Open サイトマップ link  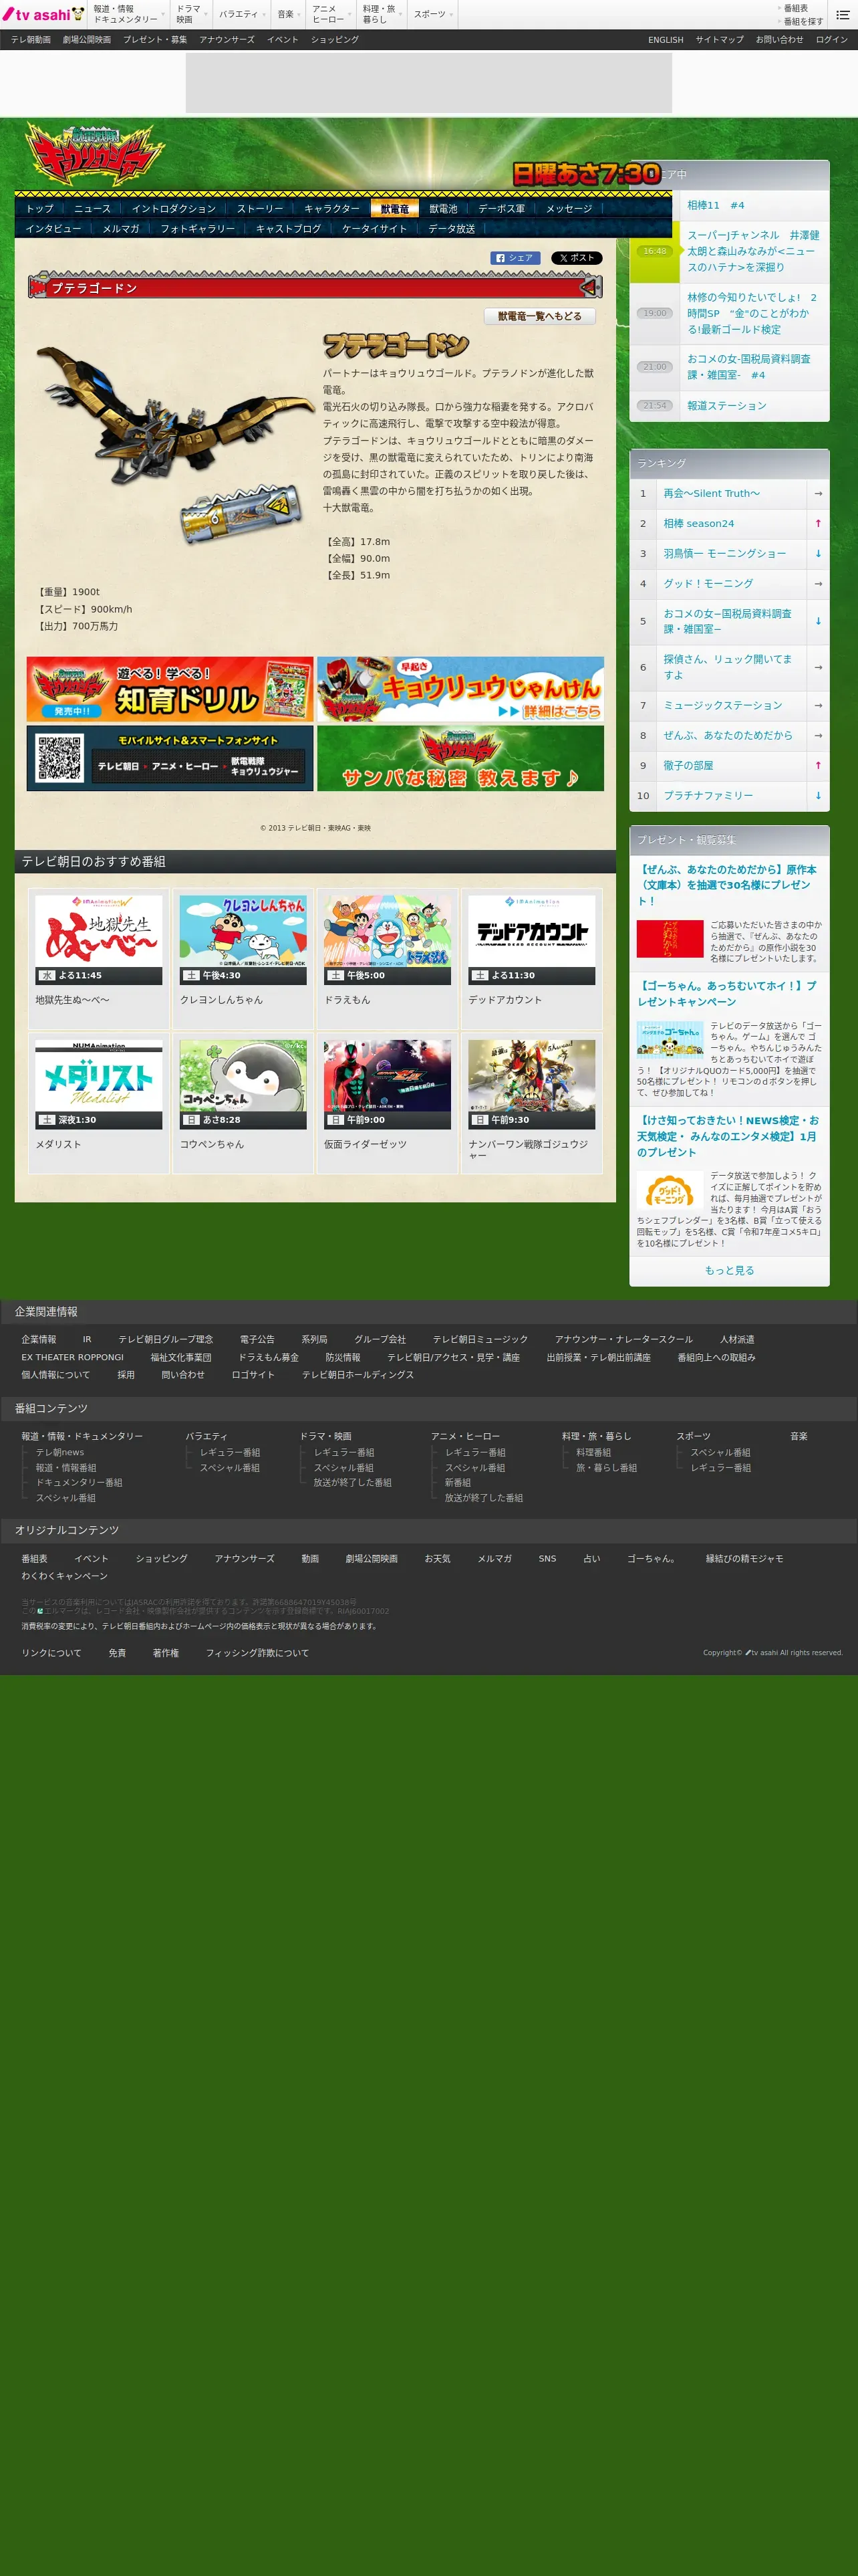click(719, 40)
